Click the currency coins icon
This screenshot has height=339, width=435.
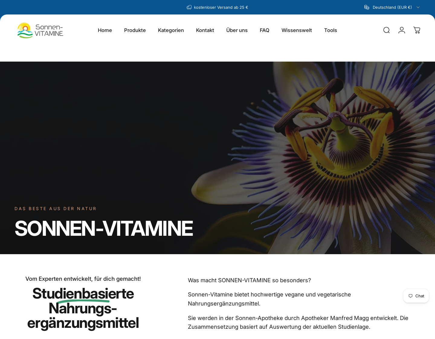[x=367, y=7]
